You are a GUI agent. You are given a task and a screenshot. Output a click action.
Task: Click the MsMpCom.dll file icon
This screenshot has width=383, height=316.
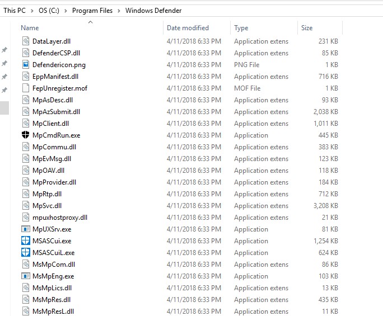26,264
